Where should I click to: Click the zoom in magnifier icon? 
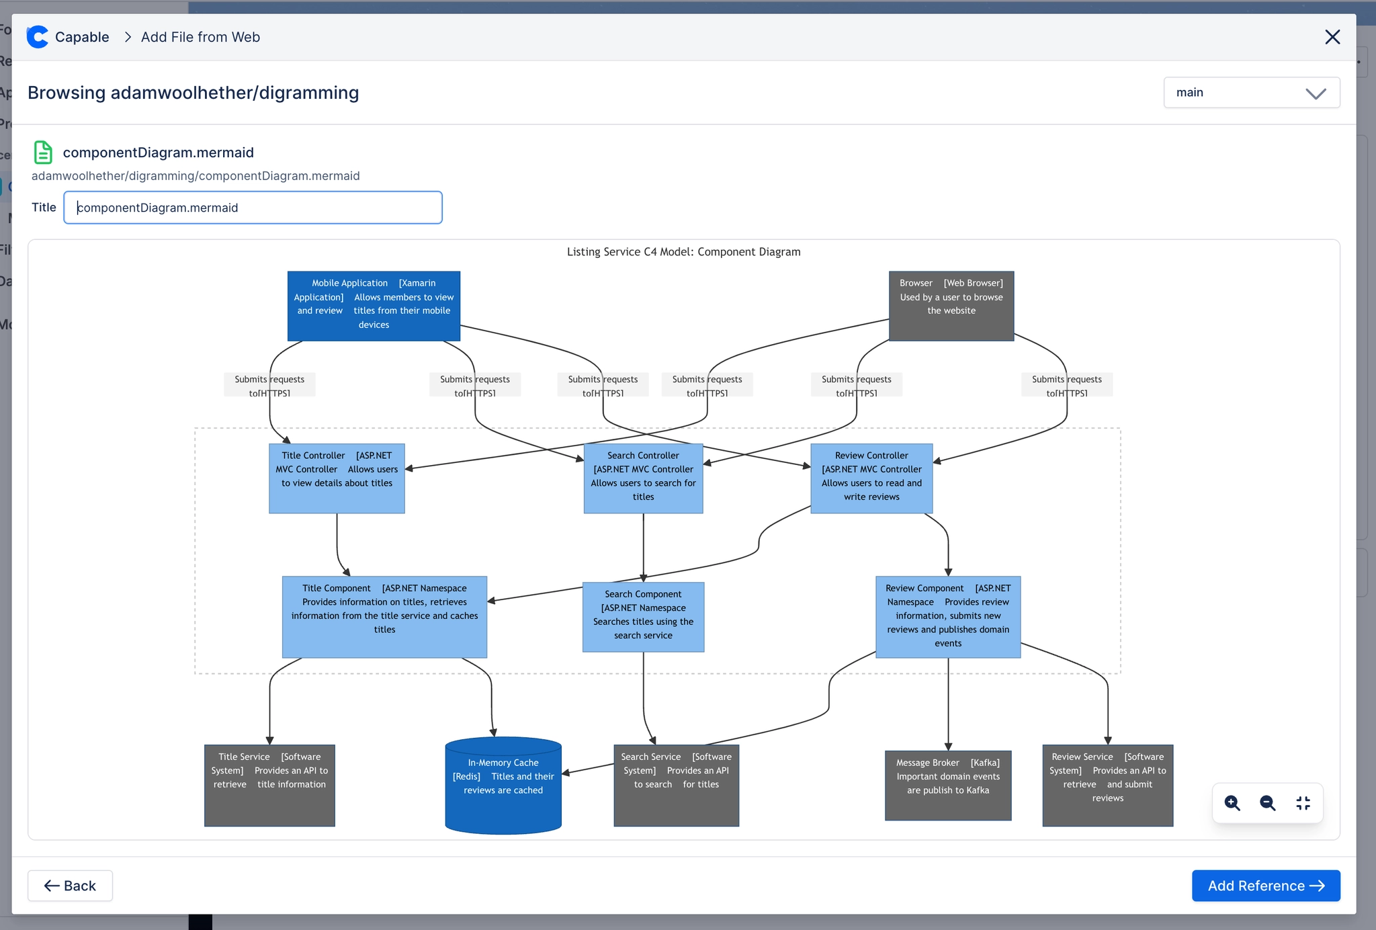pyautogui.click(x=1232, y=803)
